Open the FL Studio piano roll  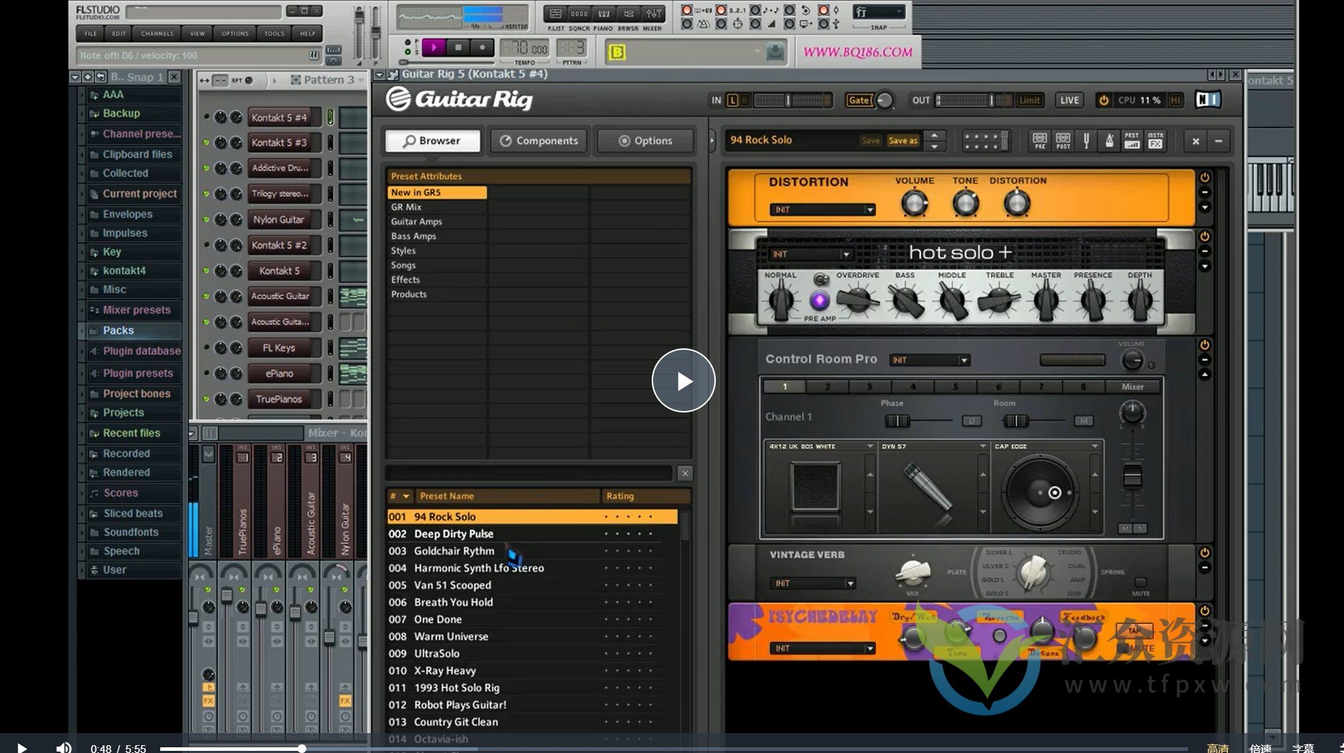click(x=603, y=14)
